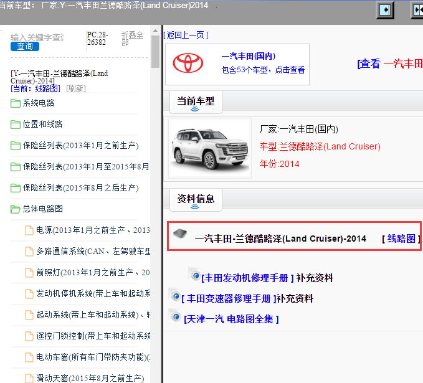This screenshot has width=423, height=383.
Task: Click the Land Cruiser vehicle photo
Action: (210, 148)
